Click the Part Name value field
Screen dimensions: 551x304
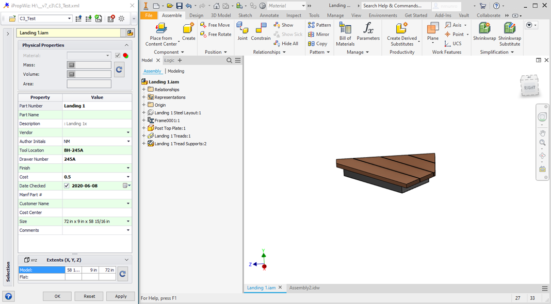pyautogui.click(x=97, y=115)
